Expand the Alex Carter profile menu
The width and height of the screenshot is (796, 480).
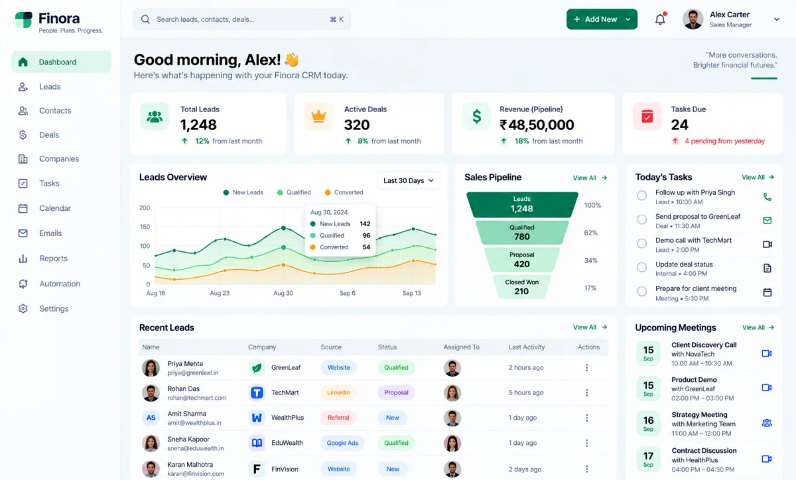(777, 19)
